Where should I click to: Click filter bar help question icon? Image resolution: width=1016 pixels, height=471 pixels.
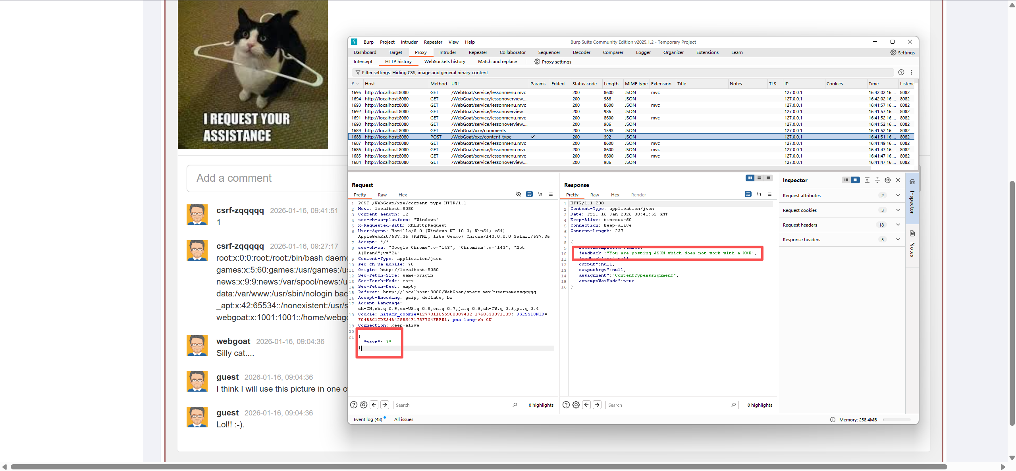point(901,72)
